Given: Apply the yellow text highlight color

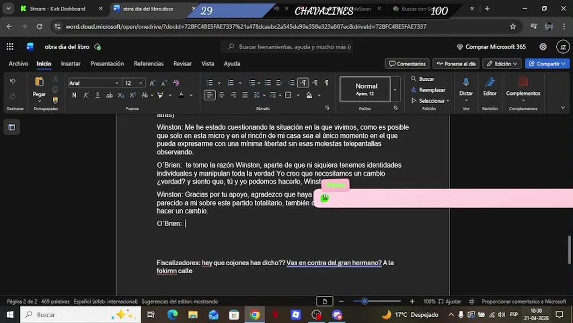Looking at the screenshot, I should [x=160, y=95].
